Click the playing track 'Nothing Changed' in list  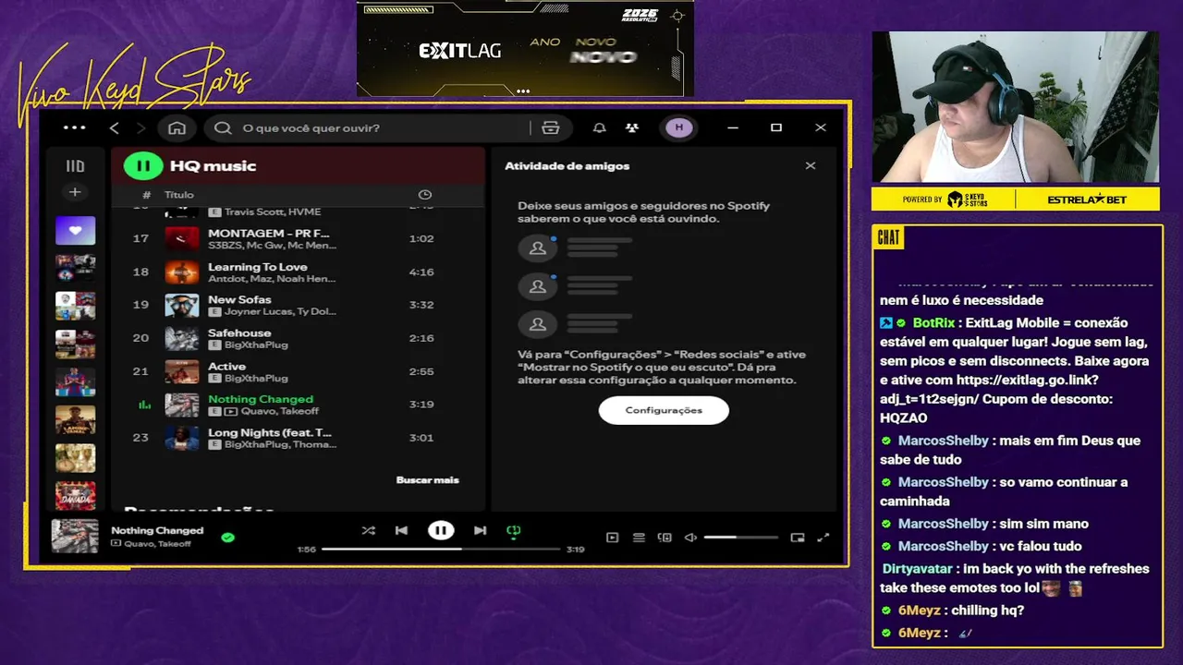click(x=261, y=400)
